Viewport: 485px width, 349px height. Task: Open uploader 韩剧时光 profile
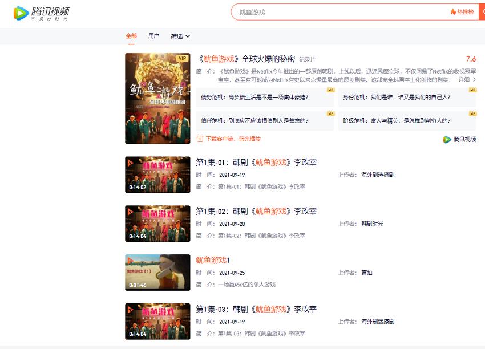tap(372, 224)
